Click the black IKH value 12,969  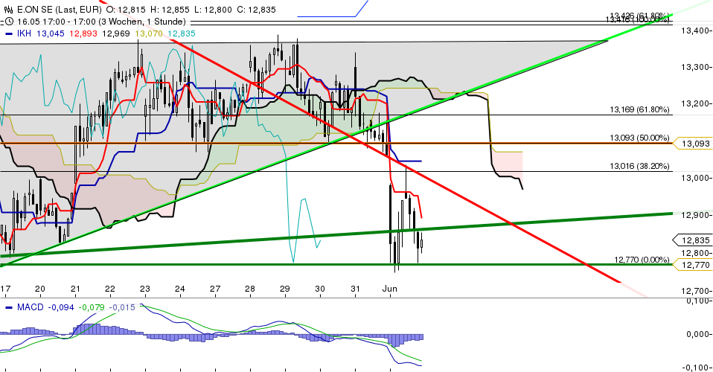pyautogui.click(x=116, y=33)
